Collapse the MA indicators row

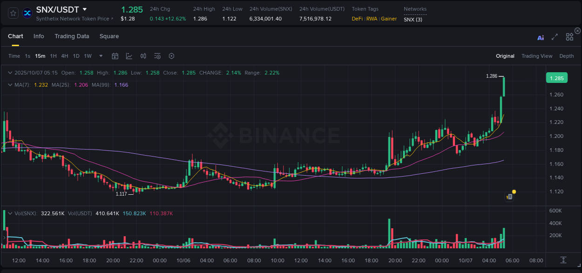tap(10, 85)
